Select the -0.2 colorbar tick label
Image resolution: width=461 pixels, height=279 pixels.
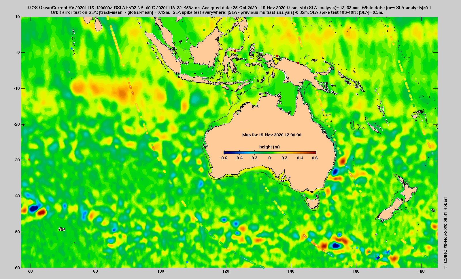pyautogui.click(x=254, y=158)
